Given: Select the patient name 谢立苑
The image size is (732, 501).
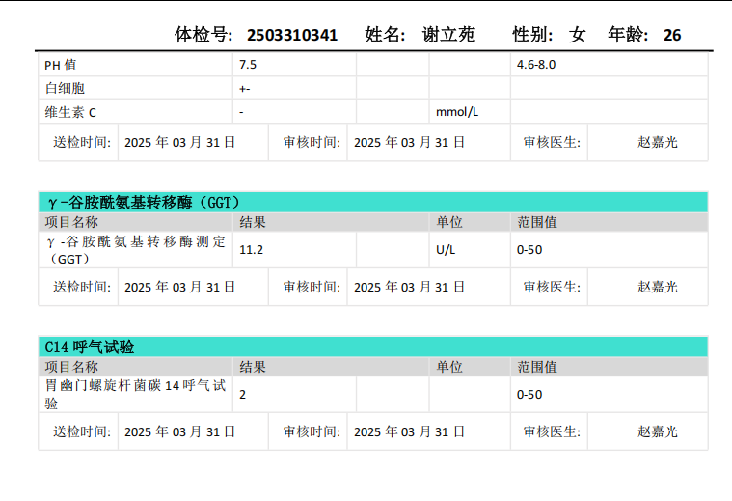Looking at the screenshot, I should 448,35.
